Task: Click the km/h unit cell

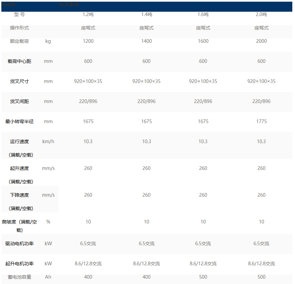Action: tap(48, 141)
